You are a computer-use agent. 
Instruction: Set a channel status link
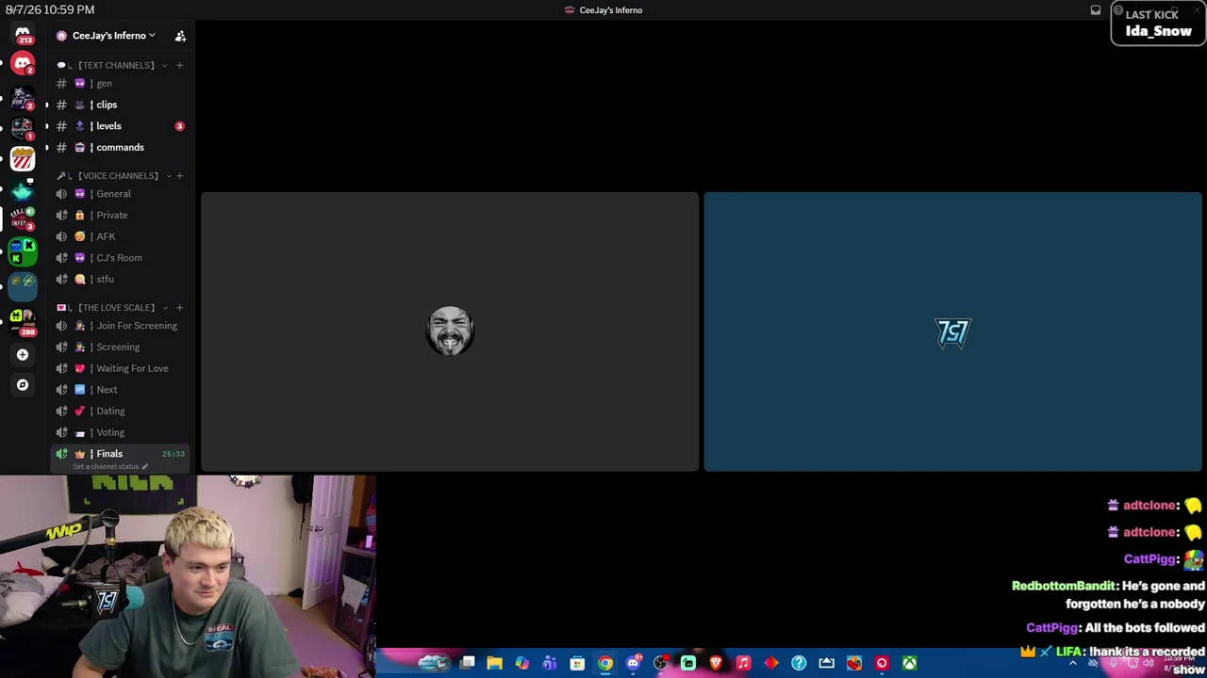[x=110, y=466]
